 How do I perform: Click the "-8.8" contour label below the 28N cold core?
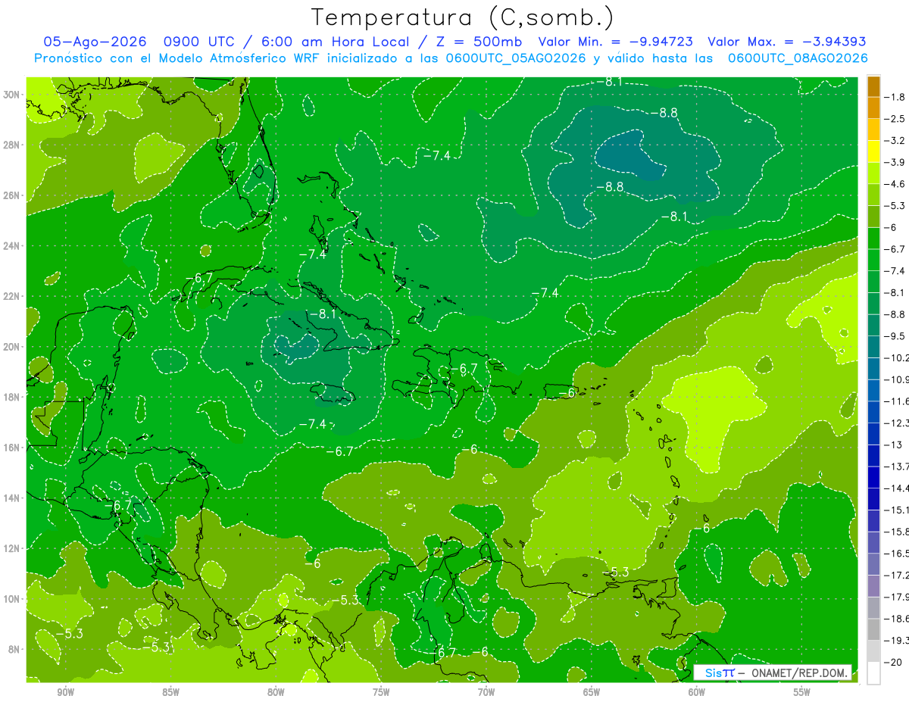[609, 186]
